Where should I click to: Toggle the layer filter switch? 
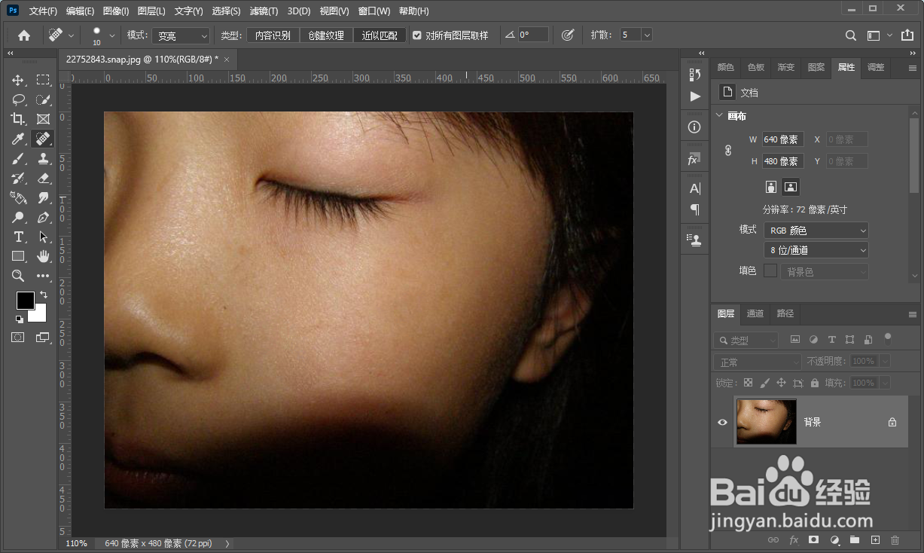click(888, 339)
